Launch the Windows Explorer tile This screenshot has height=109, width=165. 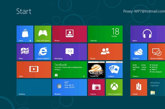[156, 87]
